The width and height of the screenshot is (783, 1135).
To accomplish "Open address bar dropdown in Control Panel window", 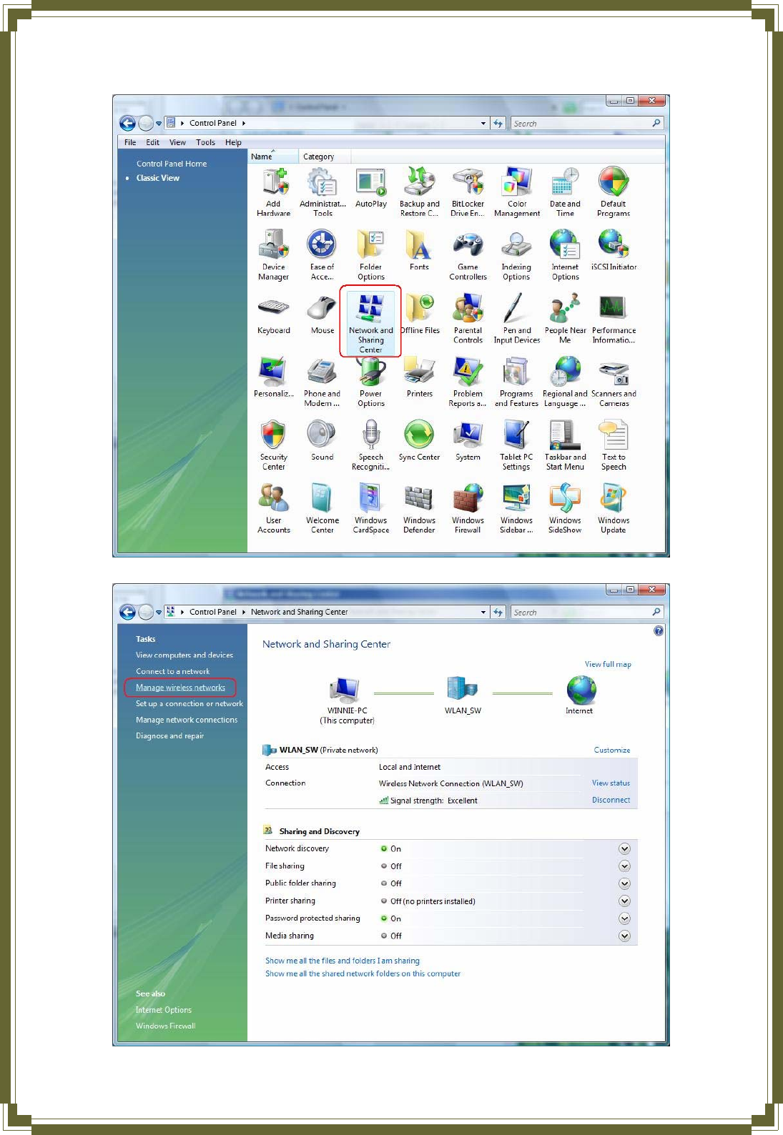I will click(483, 123).
